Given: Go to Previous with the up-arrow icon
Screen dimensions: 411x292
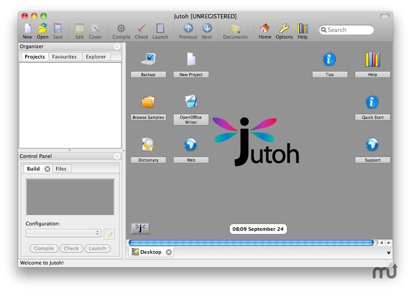Looking at the screenshot, I should (x=188, y=28).
